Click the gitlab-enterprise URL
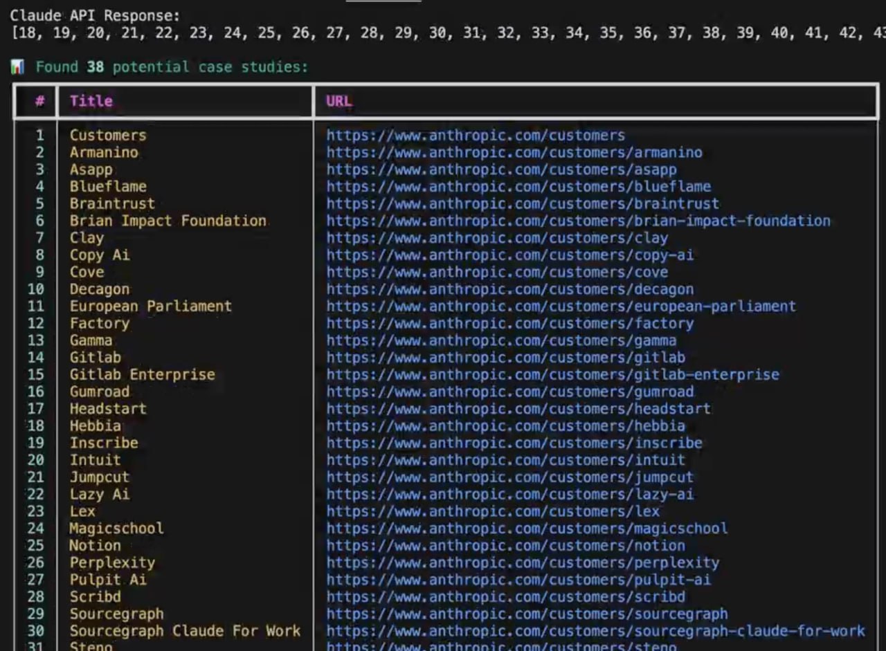Viewport: 886px width, 651px height. click(x=552, y=375)
